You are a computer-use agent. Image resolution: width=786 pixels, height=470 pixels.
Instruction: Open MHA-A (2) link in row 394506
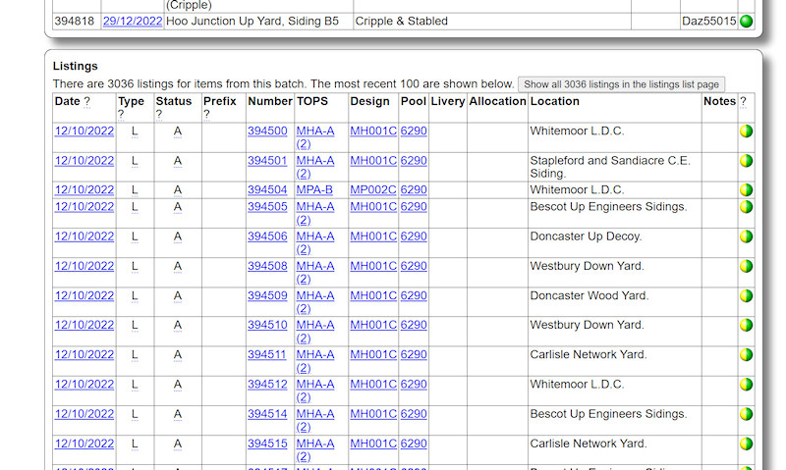coord(314,243)
